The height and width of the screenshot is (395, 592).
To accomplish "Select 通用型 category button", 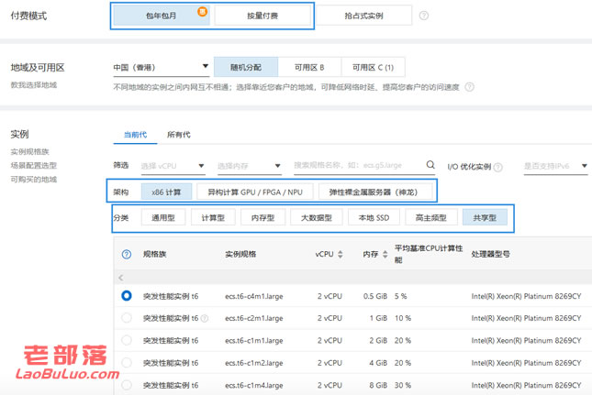I will pyautogui.click(x=163, y=217).
